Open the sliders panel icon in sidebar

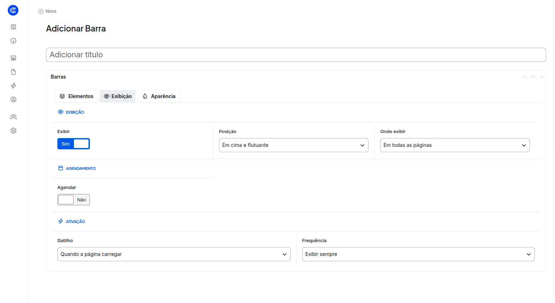pos(13,27)
